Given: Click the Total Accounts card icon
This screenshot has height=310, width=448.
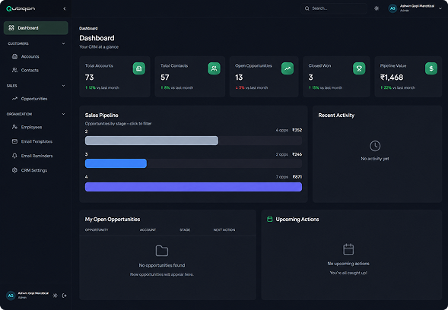Looking at the screenshot, I should click(x=139, y=68).
